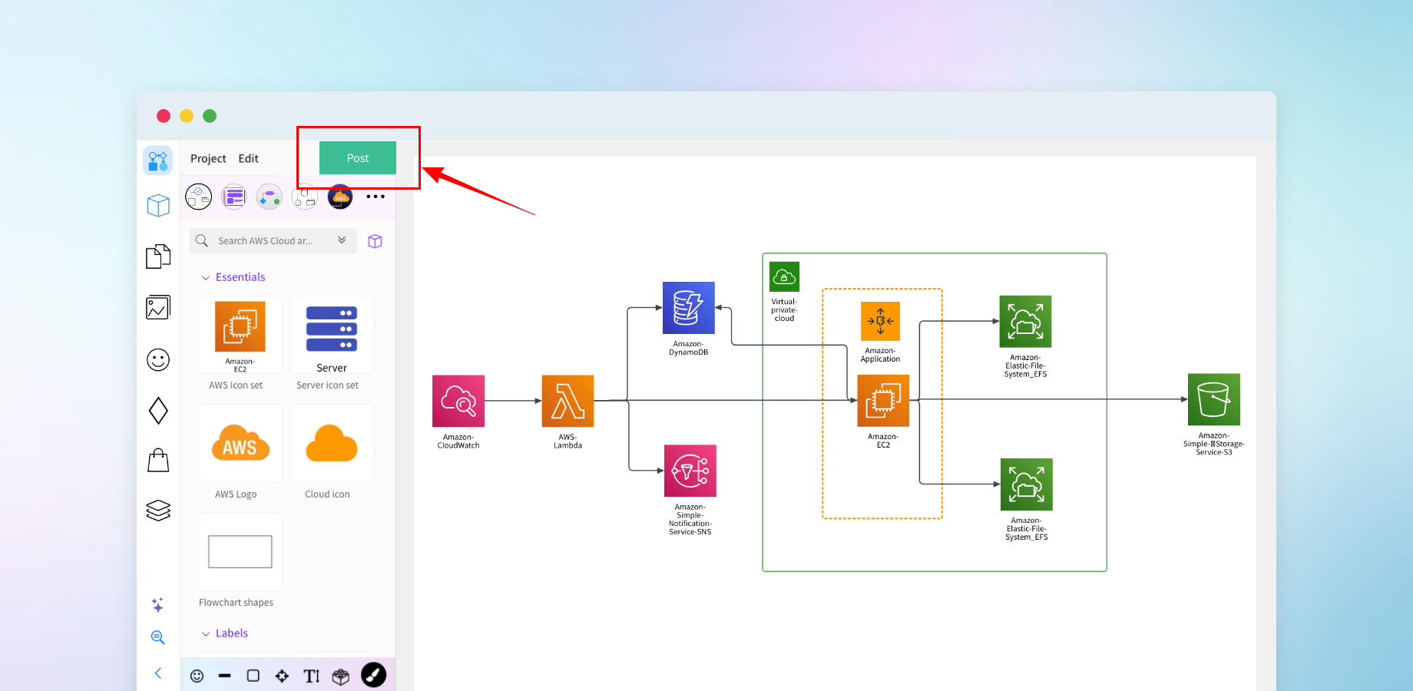
Task: Click the 'AWS-Lambda' label text
Action: (x=568, y=441)
